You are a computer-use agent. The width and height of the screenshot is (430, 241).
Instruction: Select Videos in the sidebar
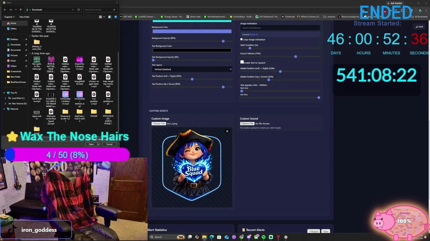[13, 66]
